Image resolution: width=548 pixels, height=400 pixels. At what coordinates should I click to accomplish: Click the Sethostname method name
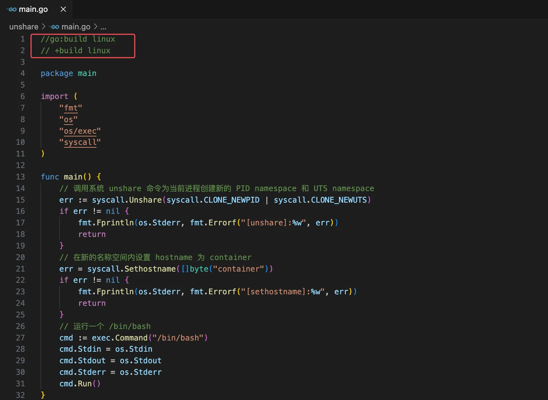coord(150,269)
